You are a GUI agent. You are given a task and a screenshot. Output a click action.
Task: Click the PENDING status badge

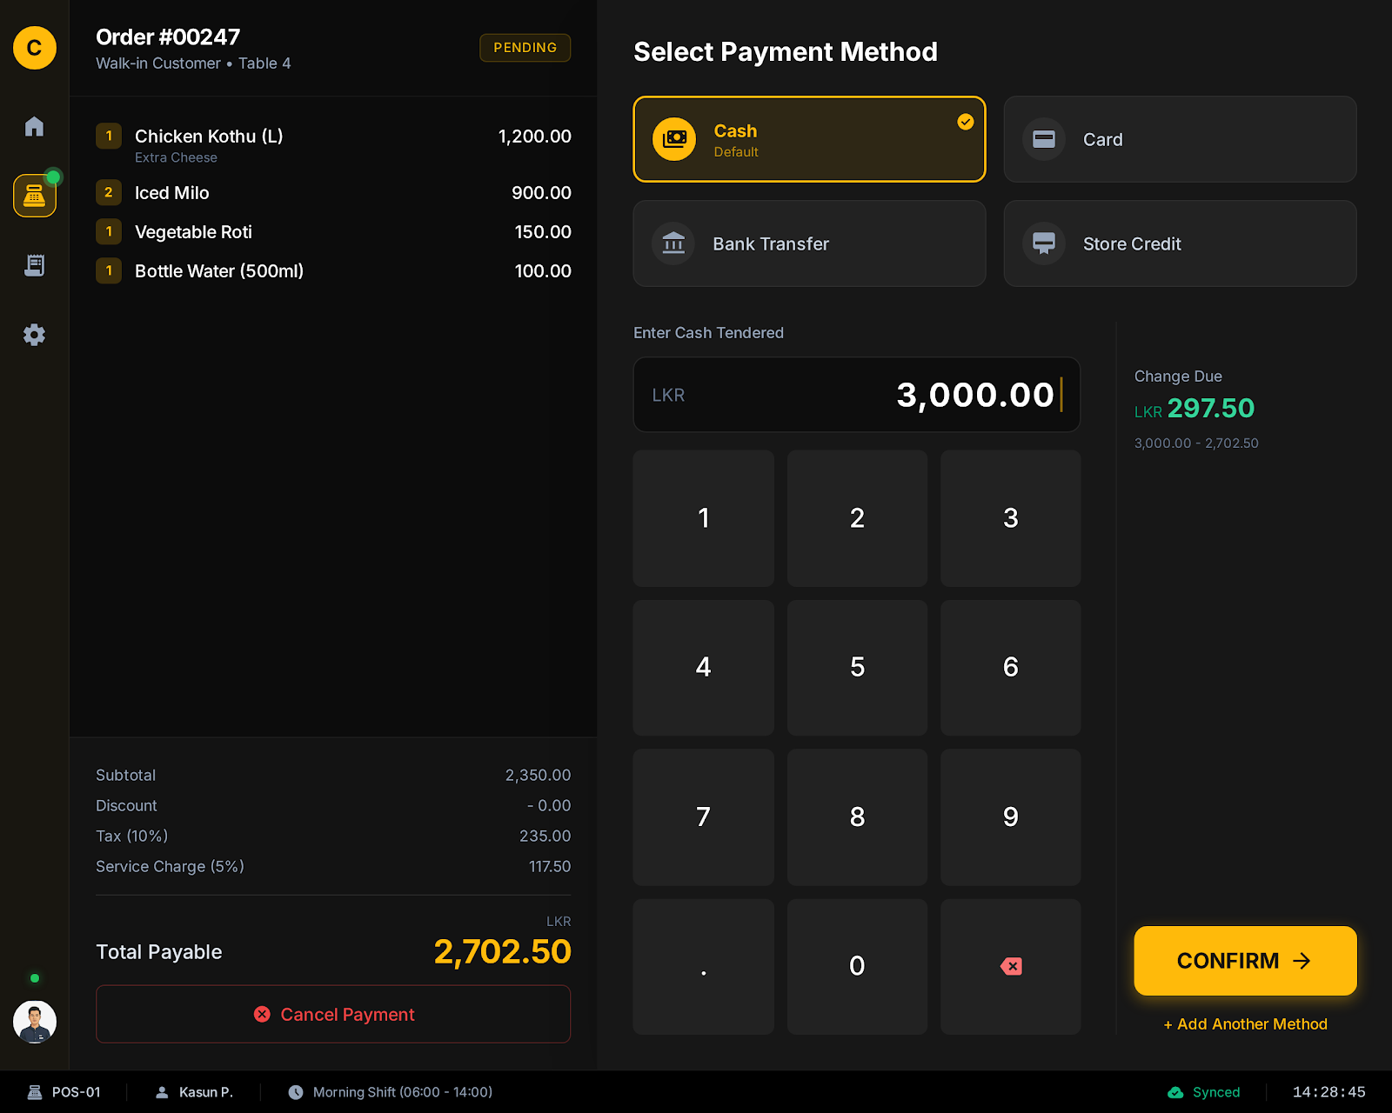pyautogui.click(x=525, y=48)
